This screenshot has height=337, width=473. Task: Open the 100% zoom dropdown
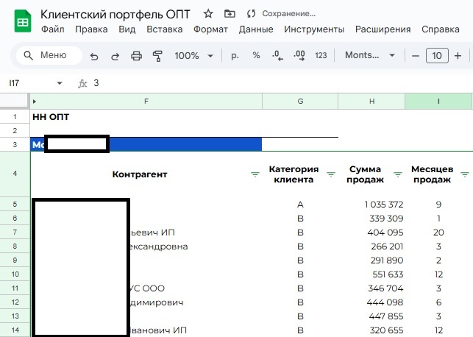pyautogui.click(x=193, y=56)
